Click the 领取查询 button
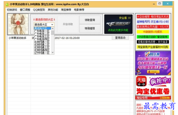This screenshot has height=115, width=178. (90, 20)
